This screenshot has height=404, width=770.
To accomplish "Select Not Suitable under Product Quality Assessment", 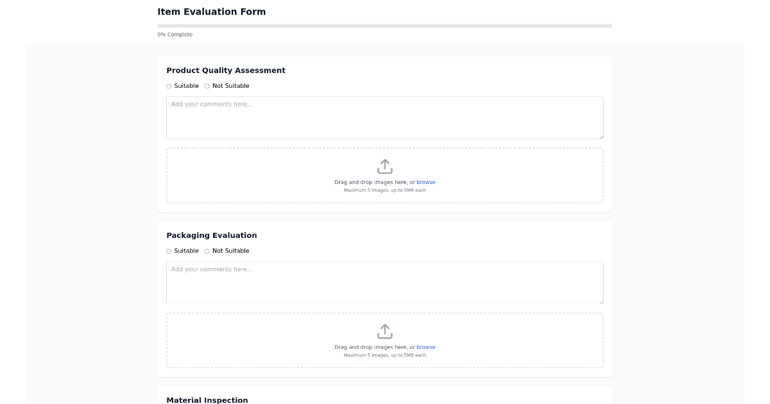I will pyautogui.click(x=207, y=86).
